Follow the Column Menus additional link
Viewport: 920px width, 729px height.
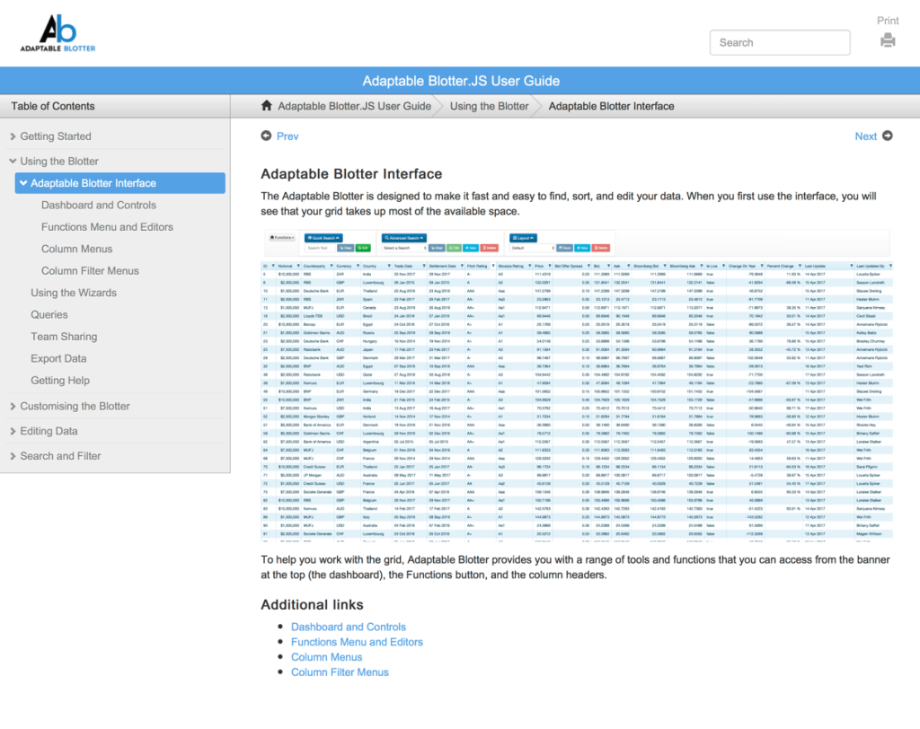point(326,657)
